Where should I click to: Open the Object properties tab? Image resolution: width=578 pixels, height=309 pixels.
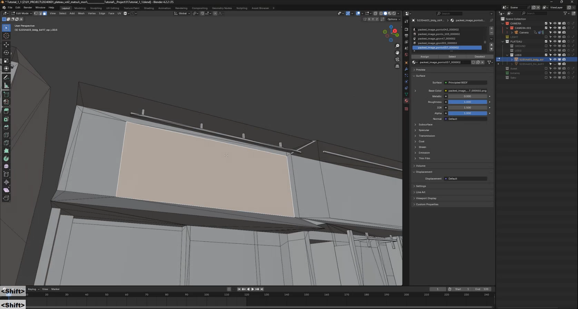(x=406, y=63)
